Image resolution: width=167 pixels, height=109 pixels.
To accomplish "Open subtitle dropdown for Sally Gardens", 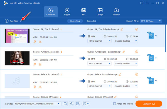I will pos(126,41).
